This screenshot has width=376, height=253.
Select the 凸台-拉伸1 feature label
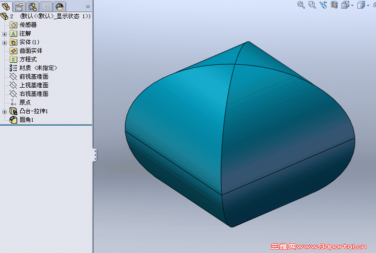pos(34,111)
